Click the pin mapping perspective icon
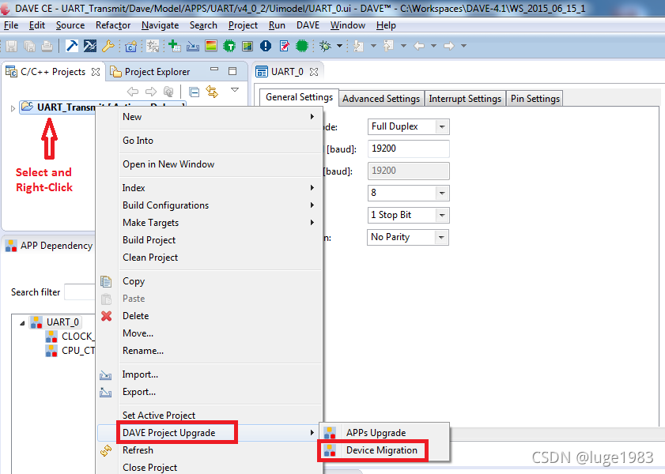The image size is (665, 474). 247,46
